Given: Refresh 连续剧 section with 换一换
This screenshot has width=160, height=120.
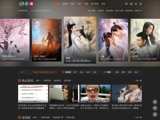Looking at the screenshot, I should (138, 117).
